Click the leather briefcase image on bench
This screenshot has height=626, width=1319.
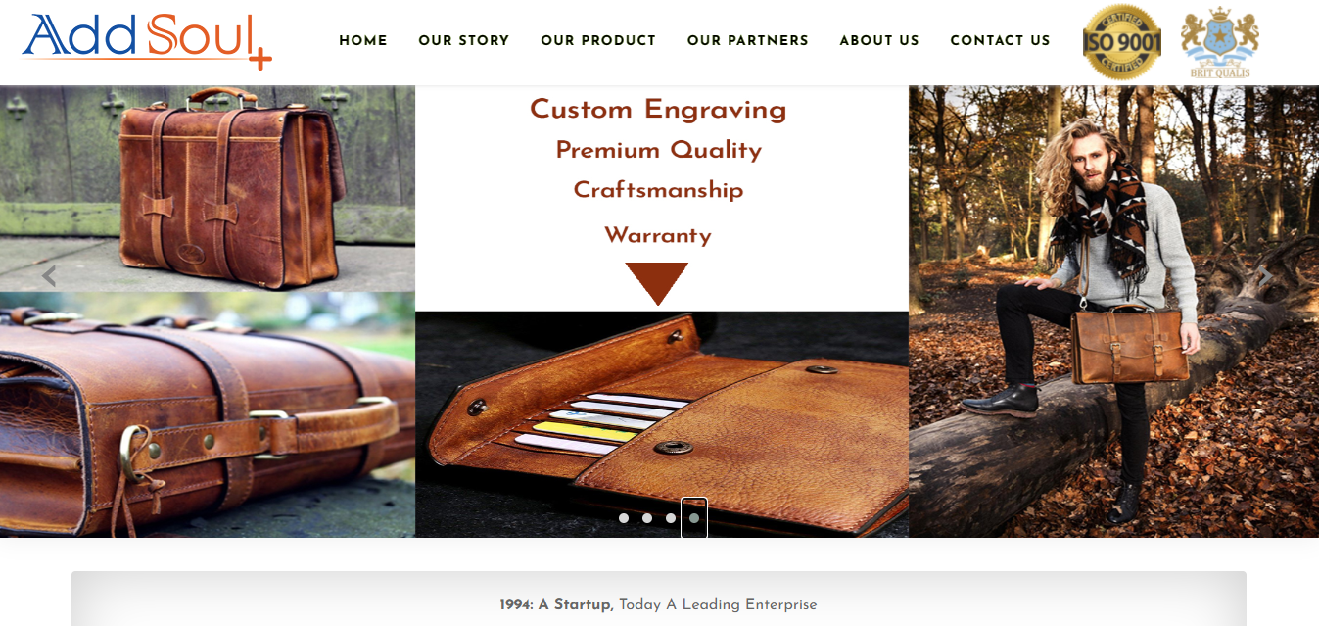click(208, 188)
